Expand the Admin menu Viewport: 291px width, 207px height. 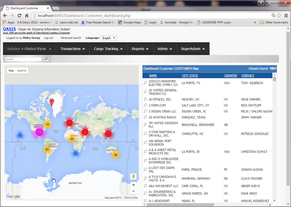164,49
